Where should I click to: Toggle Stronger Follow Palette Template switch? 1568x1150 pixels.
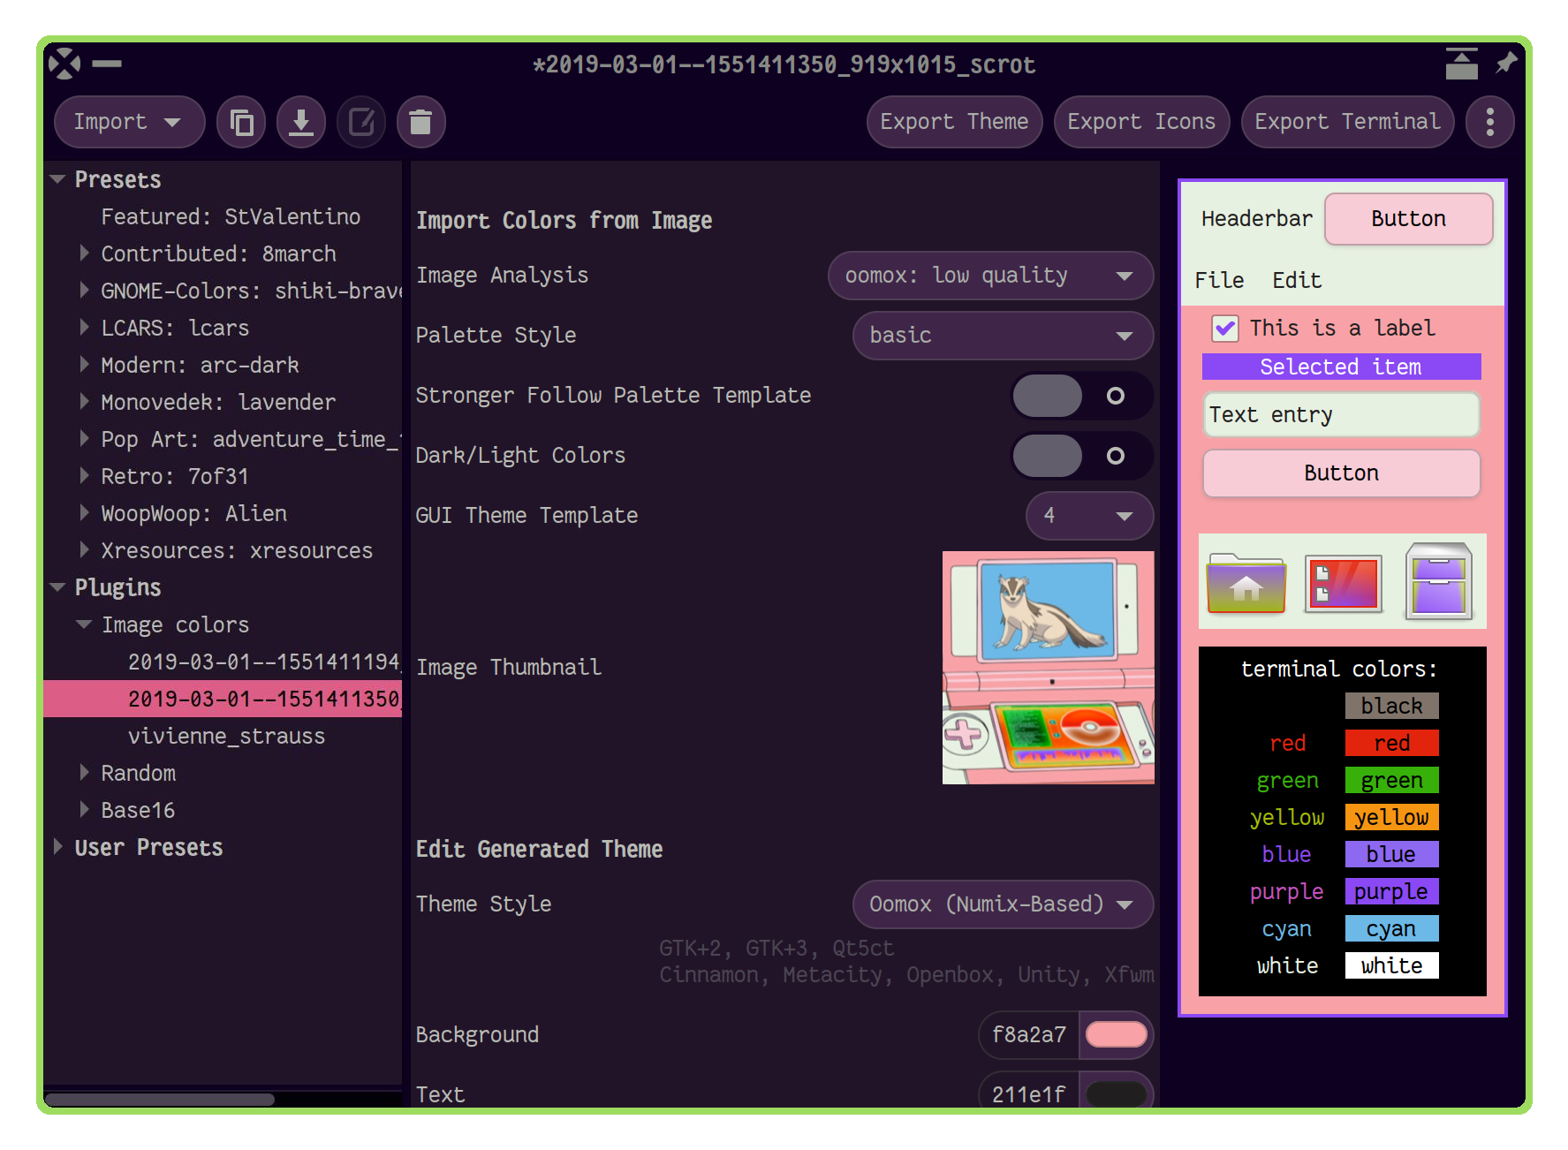[x=1082, y=396]
